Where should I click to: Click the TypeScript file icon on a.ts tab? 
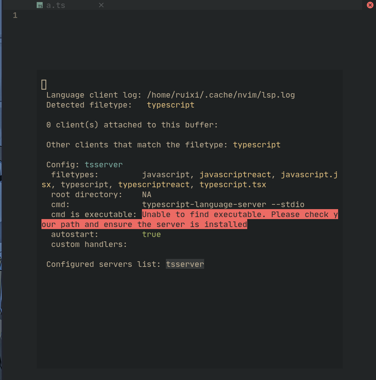pyautogui.click(x=40, y=5)
